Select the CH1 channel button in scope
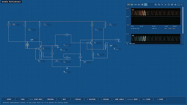Viewport: 187px width, 105px height. pyautogui.click(x=128, y=5)
